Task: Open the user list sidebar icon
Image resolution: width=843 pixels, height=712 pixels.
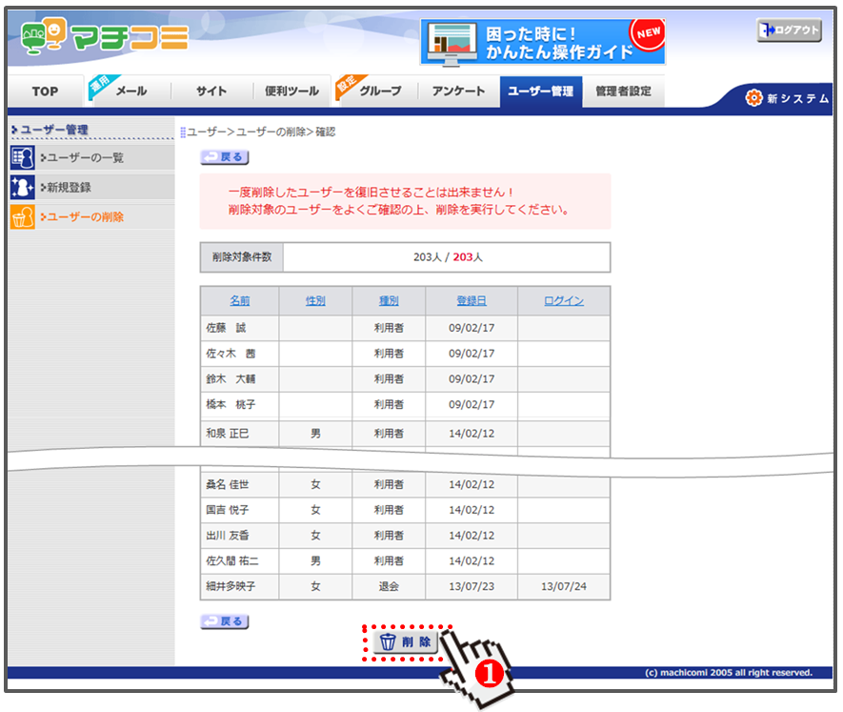Action: tap(22, 158)
